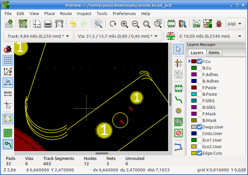Screen dimensions: 248x175
Task: Check B.Cu layer visibility
Action: (x=200, y=68)
